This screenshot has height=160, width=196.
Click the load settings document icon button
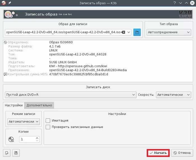pos(7,153)
